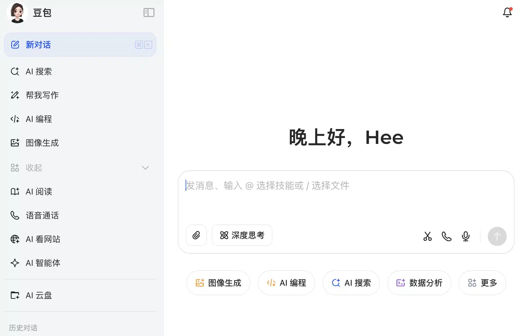
Task: Check the notification bell
Action: (507, 12)
